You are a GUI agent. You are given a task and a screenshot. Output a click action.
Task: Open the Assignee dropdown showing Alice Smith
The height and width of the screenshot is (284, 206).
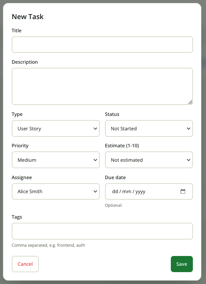pyautogui.click(x=56, y=191)
